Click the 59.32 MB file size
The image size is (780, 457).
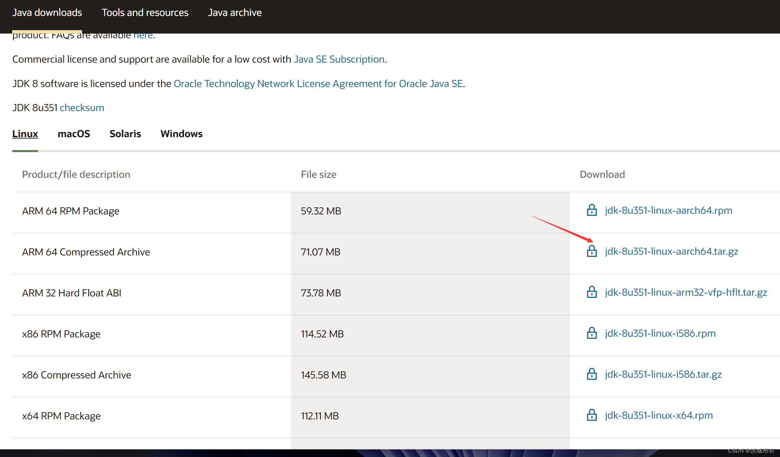tap(321, 211)
